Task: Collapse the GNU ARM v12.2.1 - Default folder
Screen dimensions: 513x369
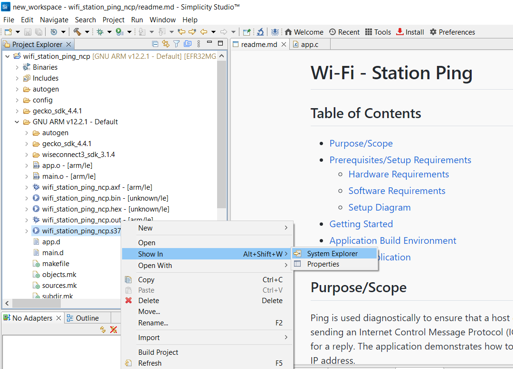Action: click(17, 122)
